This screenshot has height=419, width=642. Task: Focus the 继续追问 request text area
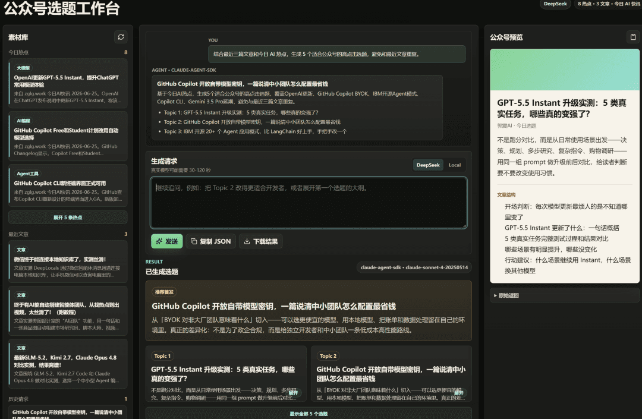coord(309,203)
